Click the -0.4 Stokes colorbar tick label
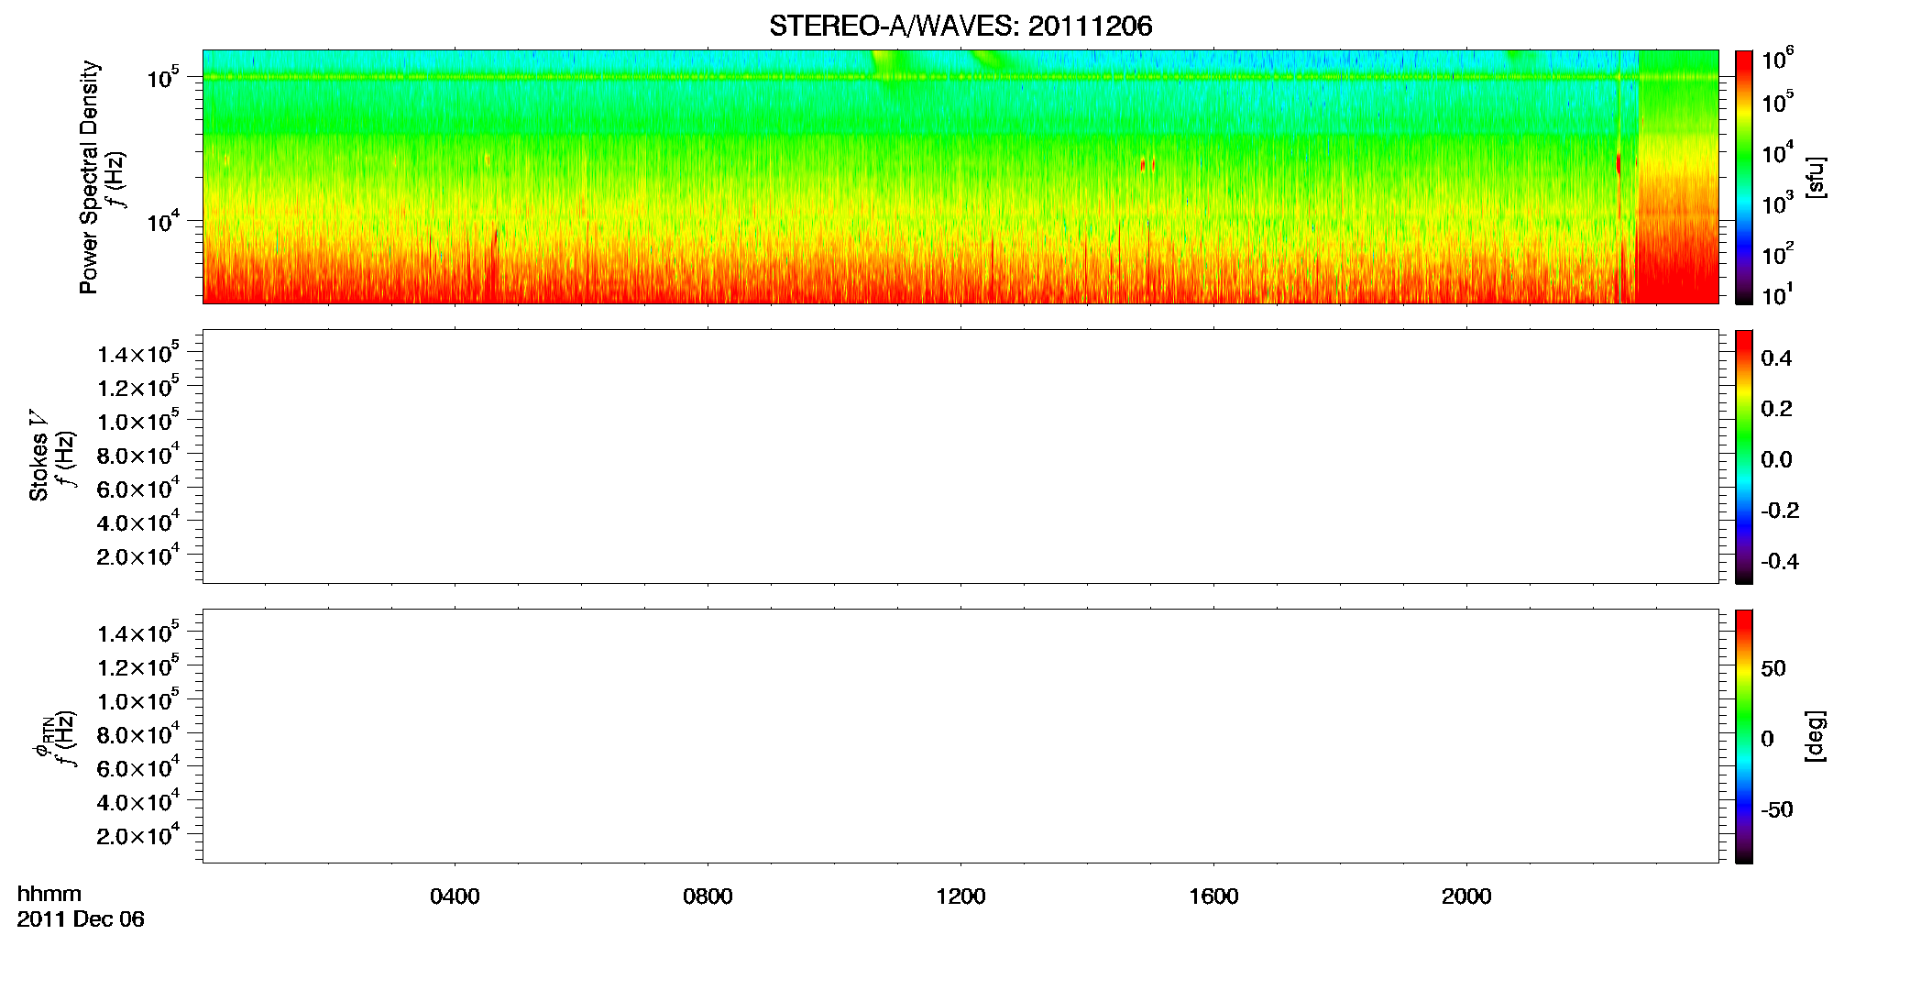 coord(1780,562)
